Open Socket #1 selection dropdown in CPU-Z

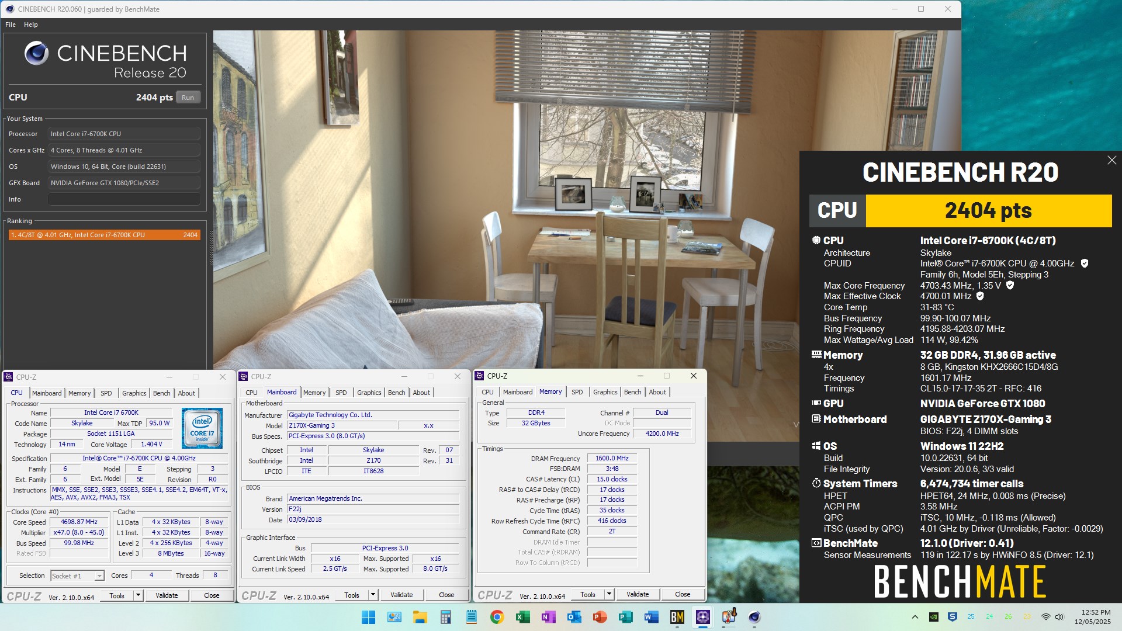(77, 576)
